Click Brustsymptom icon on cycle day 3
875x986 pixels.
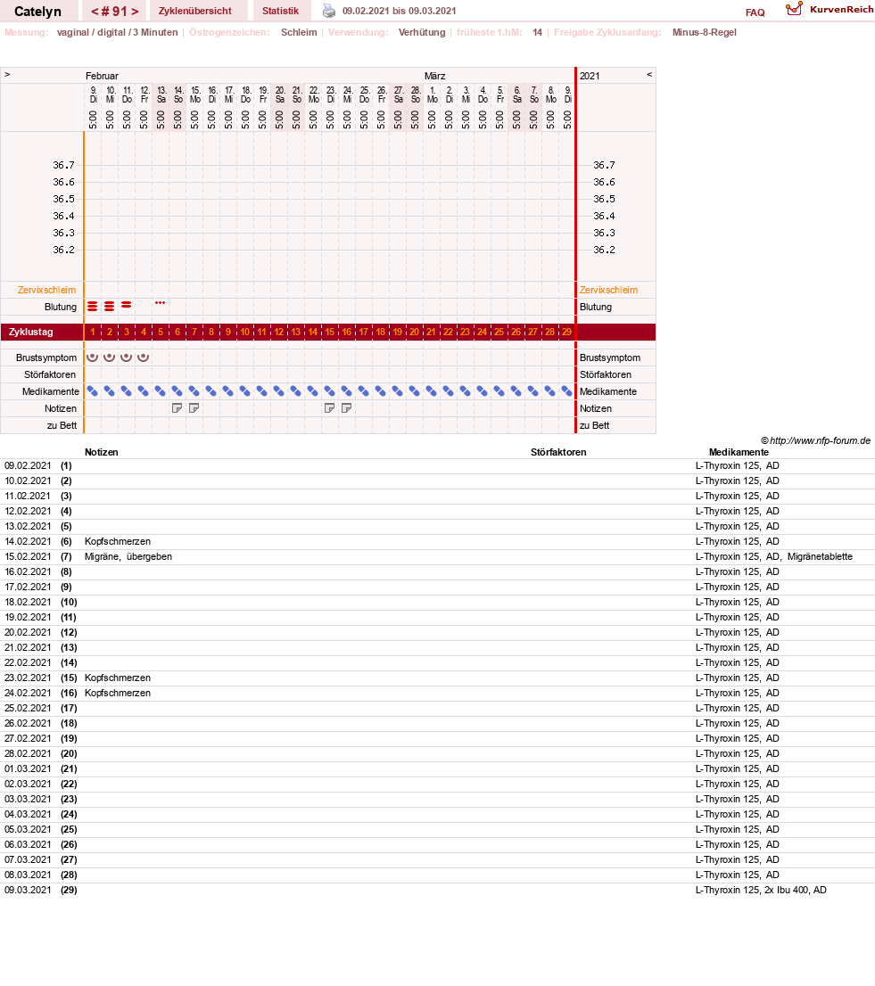pyautogui.click(x=127, y=357)
